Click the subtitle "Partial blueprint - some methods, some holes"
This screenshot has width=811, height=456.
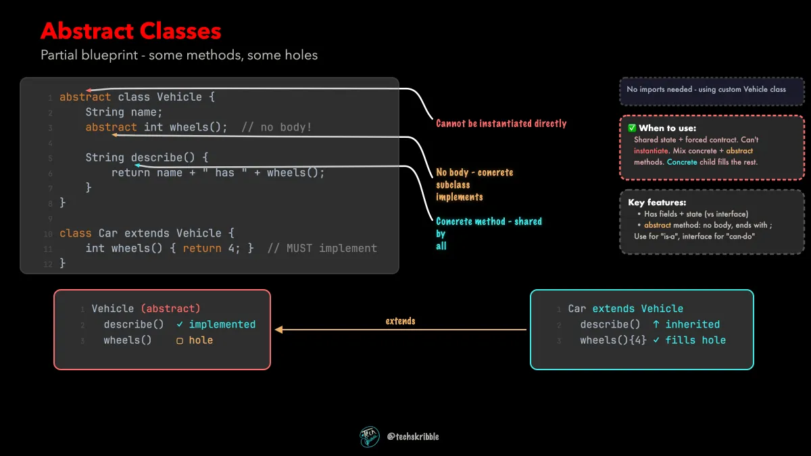click(x=179, y=55)
